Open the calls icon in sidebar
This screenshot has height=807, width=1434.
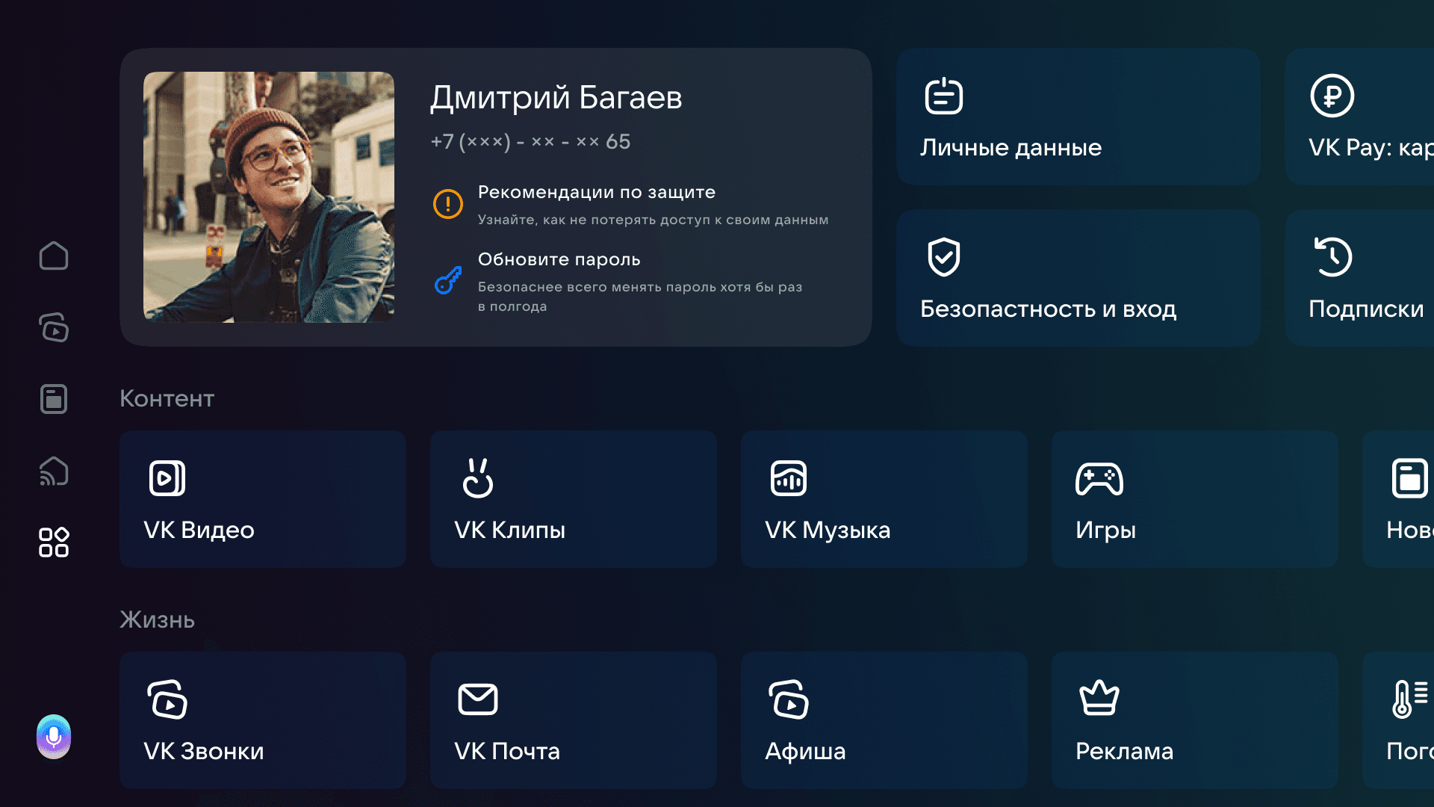coord(53,327)
